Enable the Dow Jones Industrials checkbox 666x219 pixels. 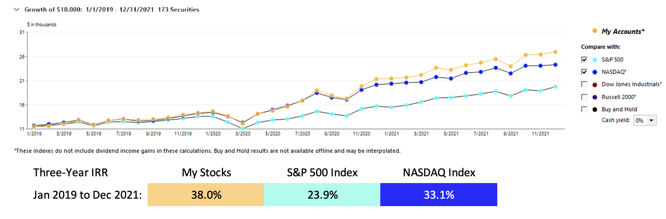pos(584,84)
